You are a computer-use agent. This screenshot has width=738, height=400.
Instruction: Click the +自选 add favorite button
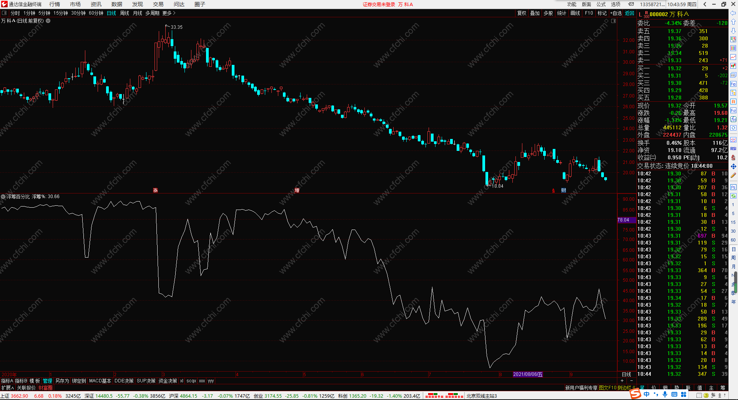tap(616, 13)
